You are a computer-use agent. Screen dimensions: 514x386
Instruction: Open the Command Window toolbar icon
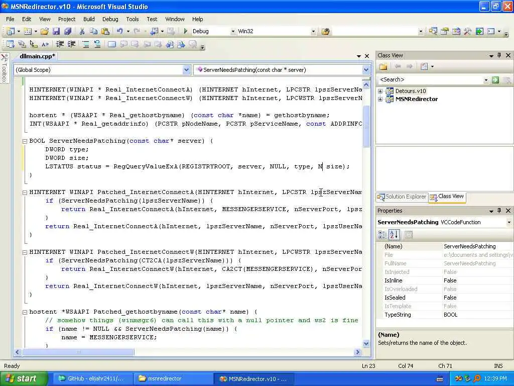(491, 31)
